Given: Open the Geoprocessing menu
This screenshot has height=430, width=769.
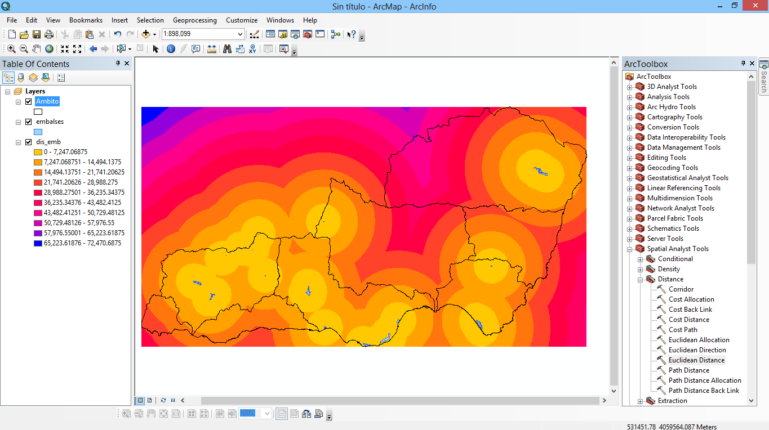Looking at the screenshot, I should [x=194, y=20].
